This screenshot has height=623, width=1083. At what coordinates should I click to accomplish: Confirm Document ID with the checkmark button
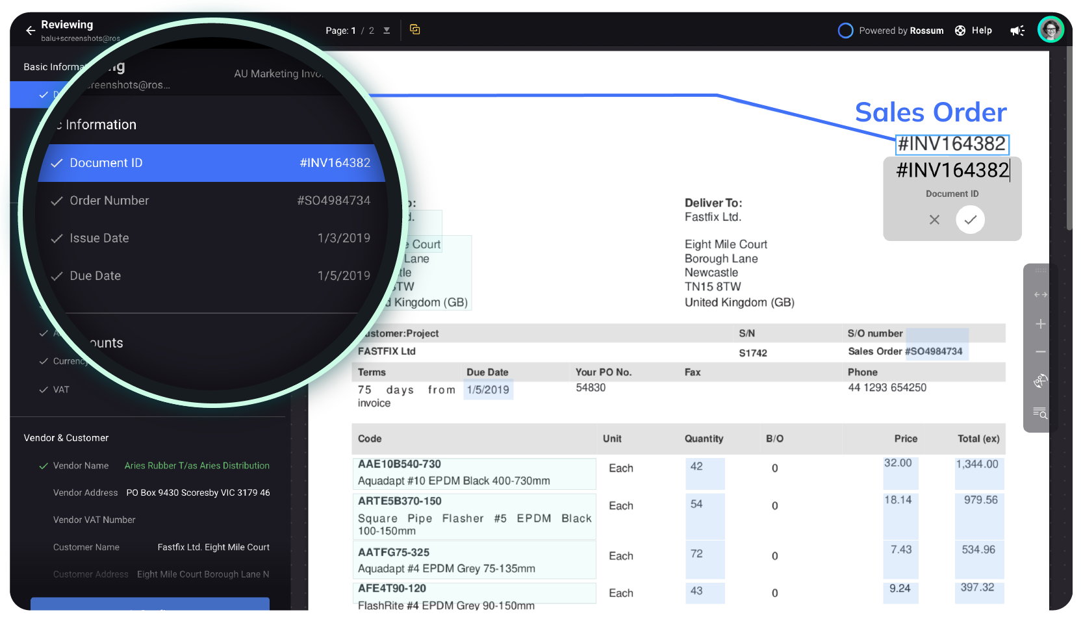[x=970, y=220]
